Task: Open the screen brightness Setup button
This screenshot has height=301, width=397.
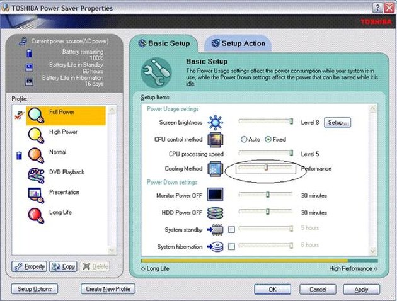Action: point(337,123)
